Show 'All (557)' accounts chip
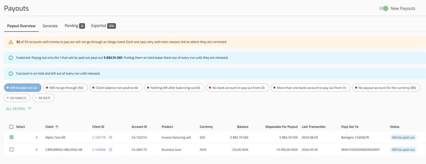The height and width of the screenshot is (164, 426). tap(43, 98)
